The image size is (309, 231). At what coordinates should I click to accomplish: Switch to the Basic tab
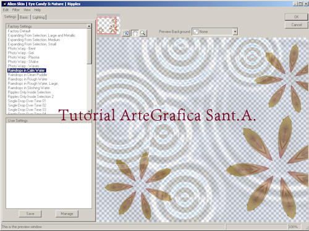[x=24, y=17]
